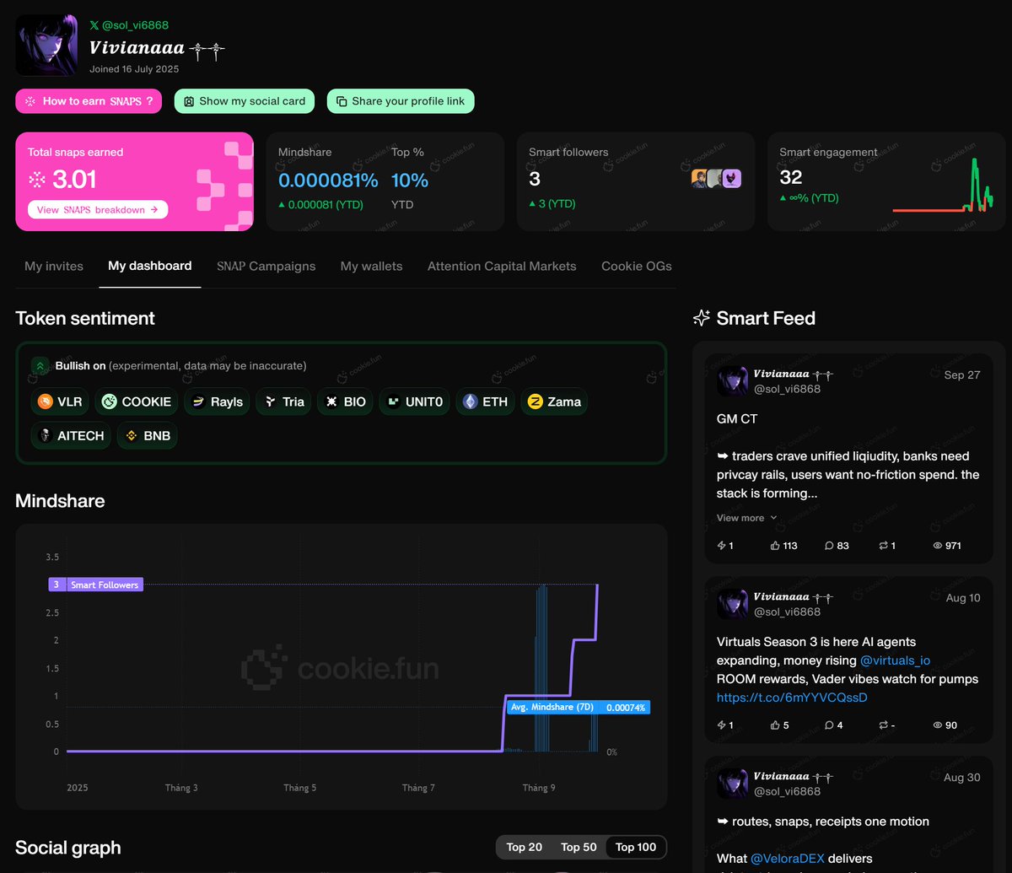Expand View more on GM CT post

[x=746, y=518]
